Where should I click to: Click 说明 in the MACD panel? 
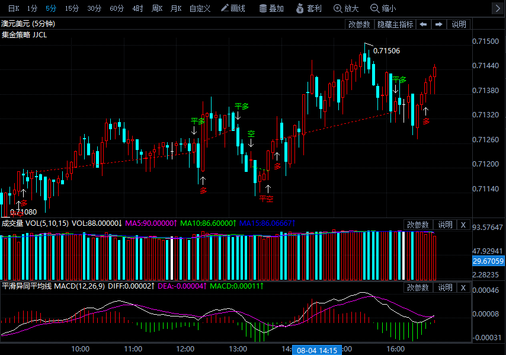tap(445, 287)
